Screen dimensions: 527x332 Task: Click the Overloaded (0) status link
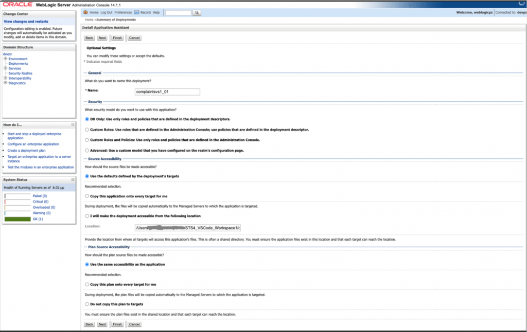tap(44, 207)
